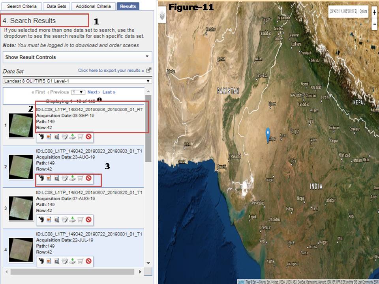Select ID text LC08_L1TP_149042_20190823_20190903_01_T1

click(92, 151)
